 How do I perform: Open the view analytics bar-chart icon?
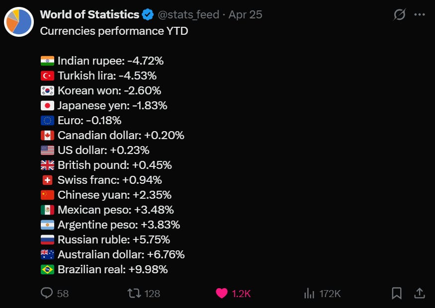pyautogui.click(x=309, y=293)
